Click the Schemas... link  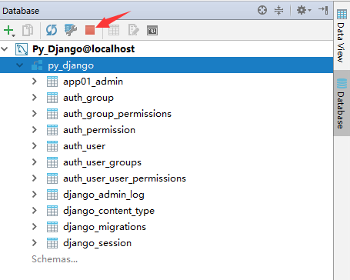(55, 259)
